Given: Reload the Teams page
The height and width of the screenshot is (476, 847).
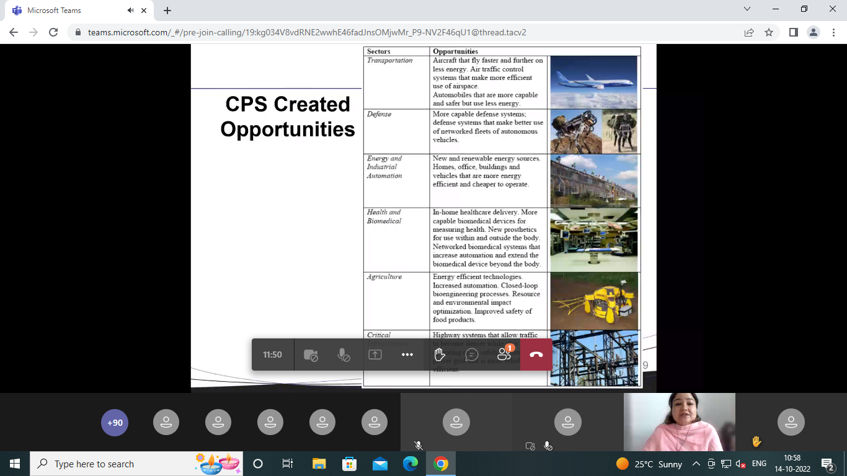Looking at the screenshot, I should click(x=53, y=32).
